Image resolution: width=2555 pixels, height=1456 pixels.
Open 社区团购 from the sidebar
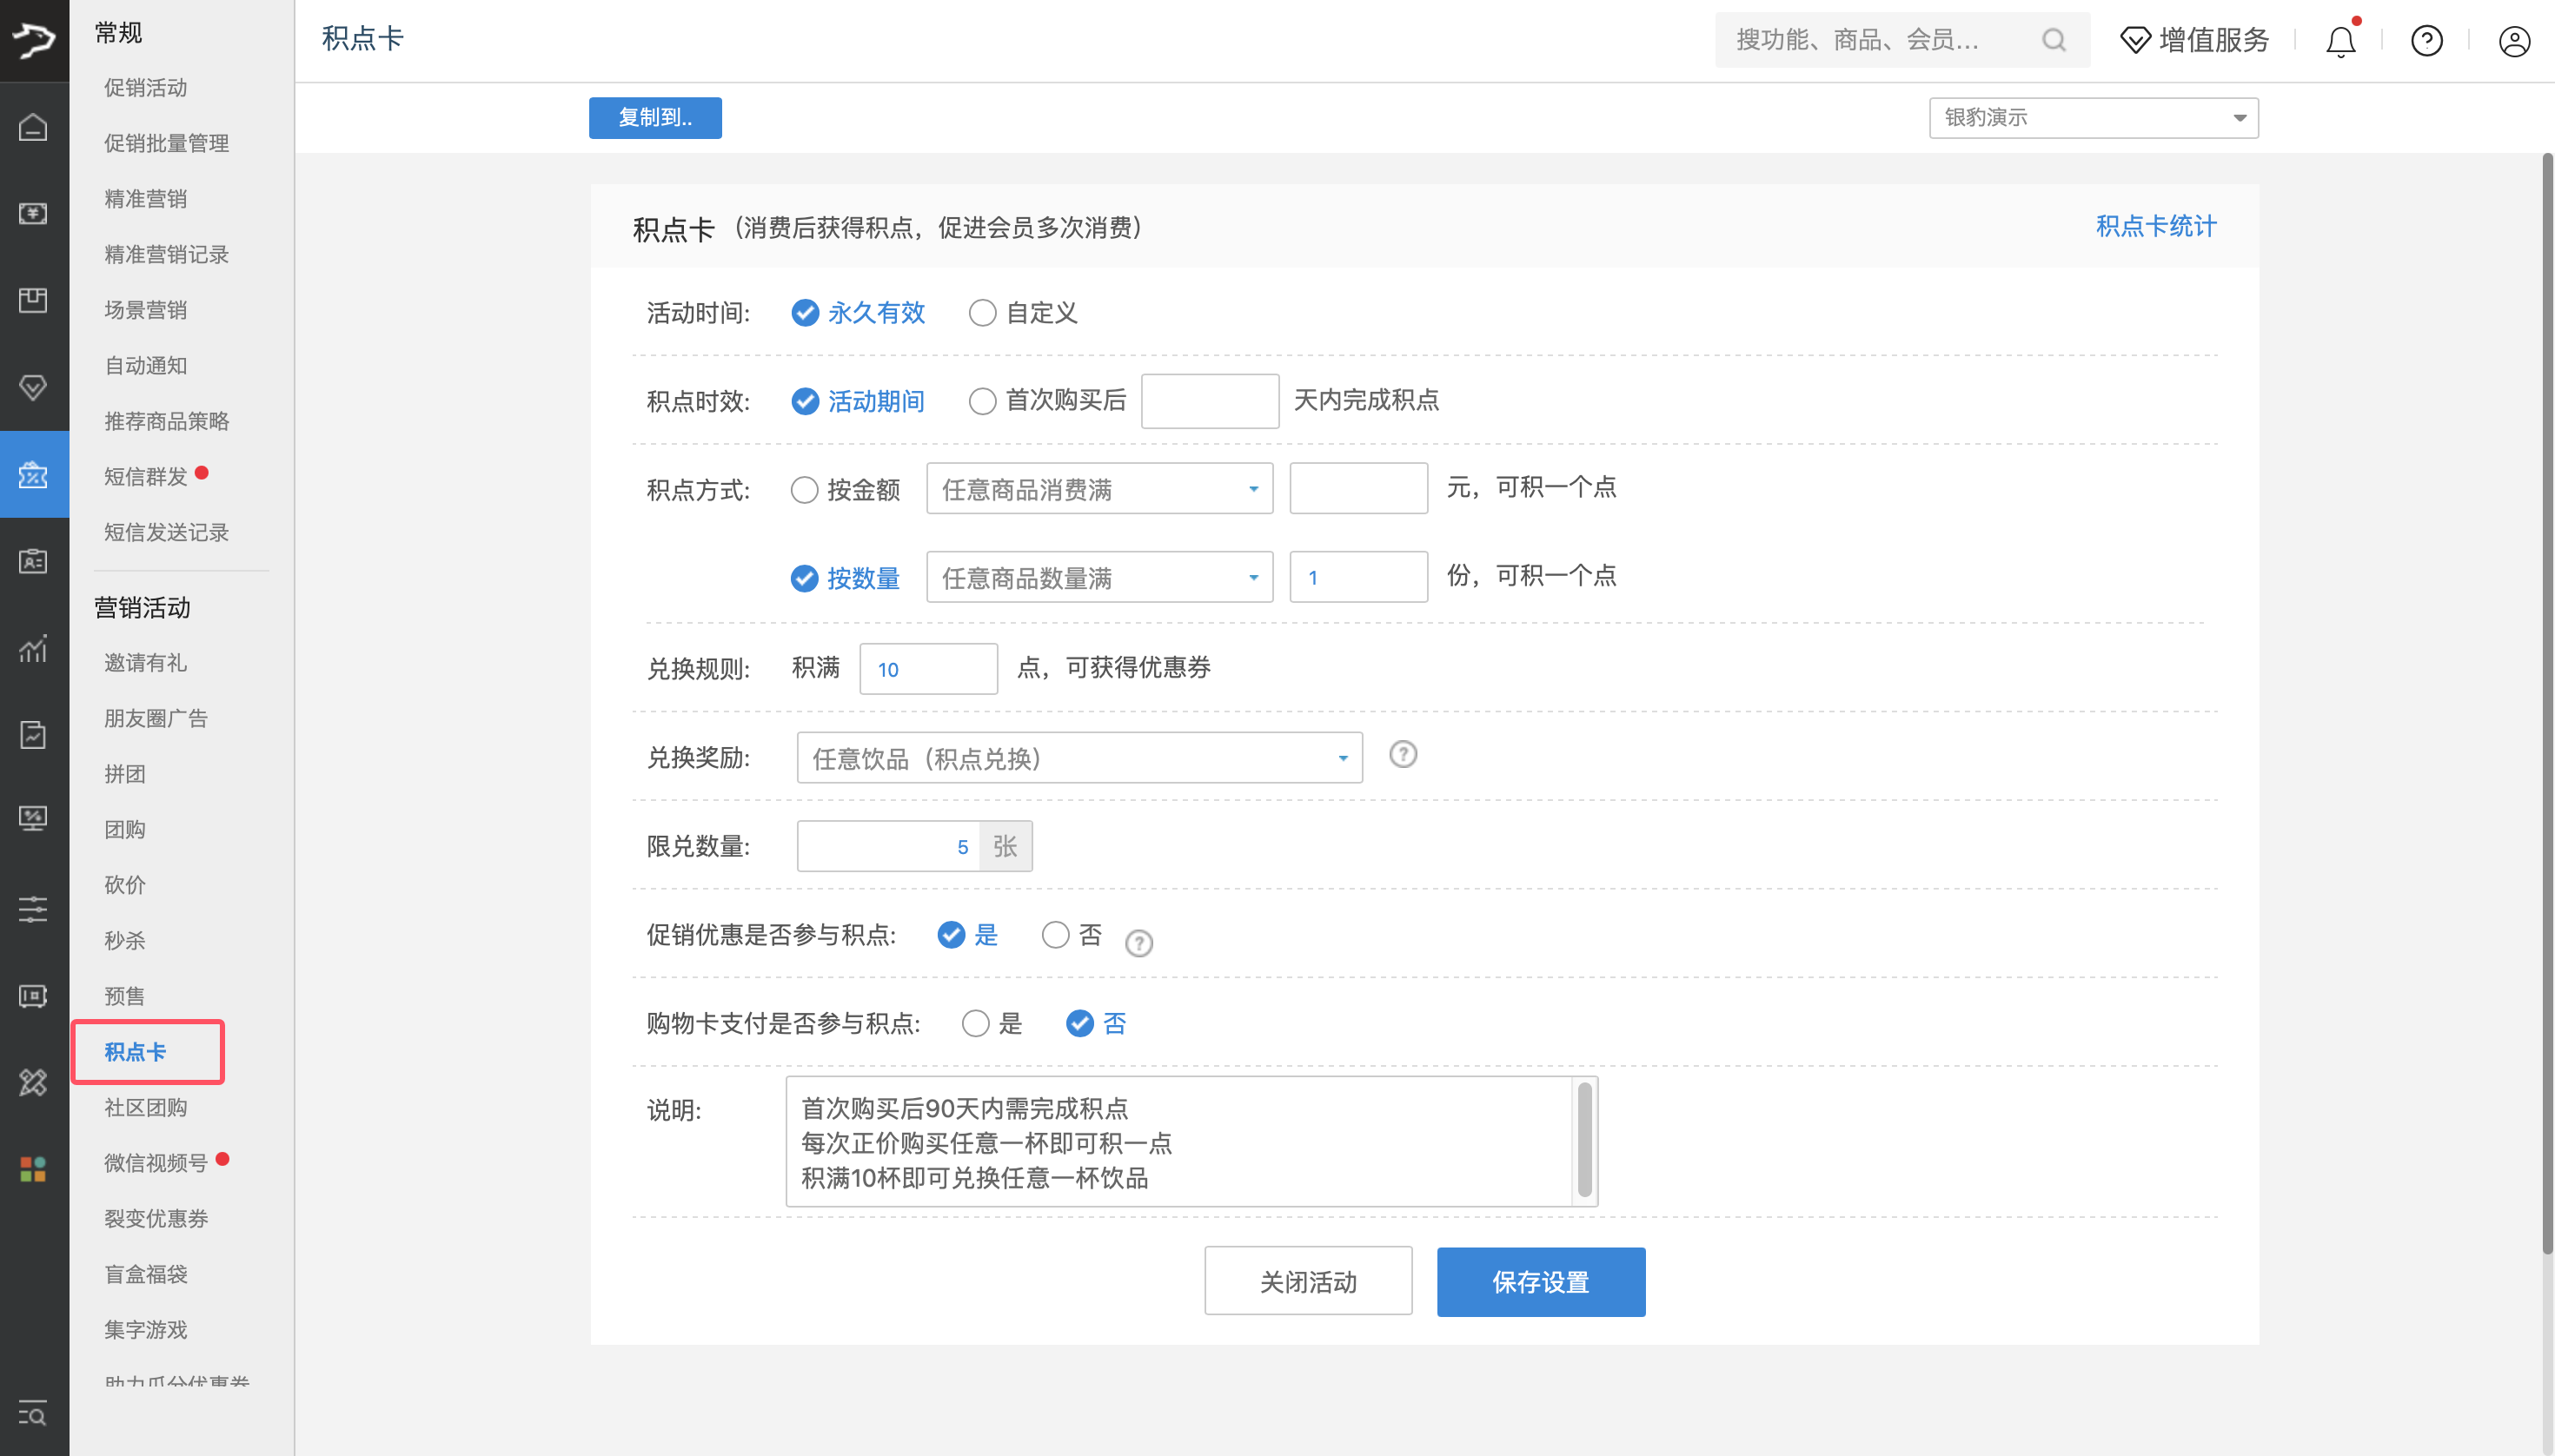pos(145,1107)
